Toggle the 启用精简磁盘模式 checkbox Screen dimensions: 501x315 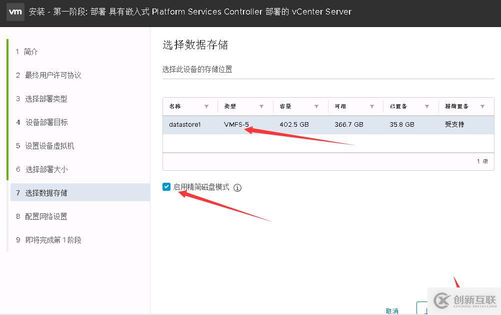166,187
